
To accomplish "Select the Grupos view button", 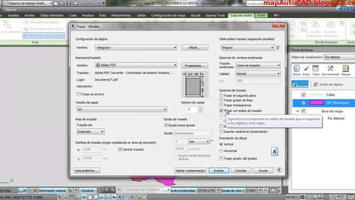I will pyautogui.click(x=300, y=84).
